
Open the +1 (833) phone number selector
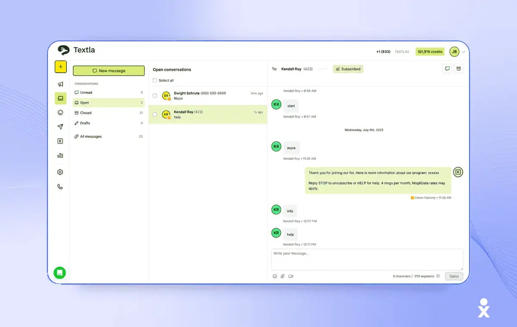point(383,52)
